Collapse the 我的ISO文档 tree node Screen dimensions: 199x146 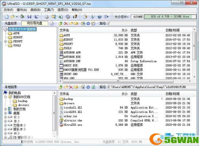click(x=6, y=97)
